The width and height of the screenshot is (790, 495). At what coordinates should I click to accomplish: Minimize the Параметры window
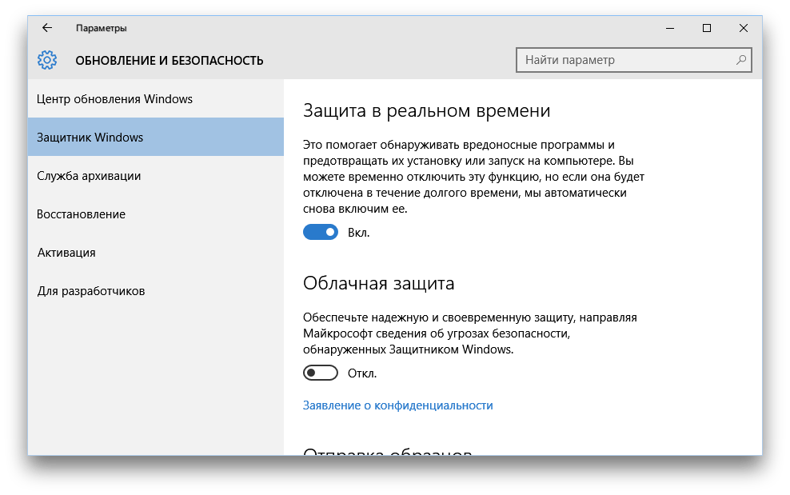pyautogui.click(x=669, y=28)
